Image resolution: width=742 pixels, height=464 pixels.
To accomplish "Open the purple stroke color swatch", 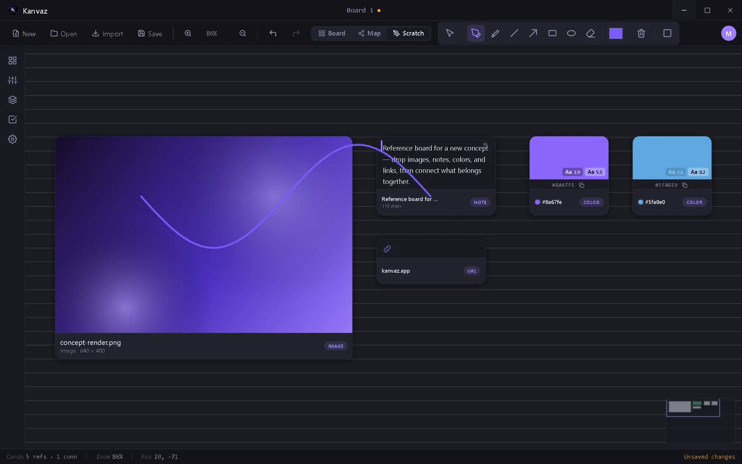I will point(616,33).
